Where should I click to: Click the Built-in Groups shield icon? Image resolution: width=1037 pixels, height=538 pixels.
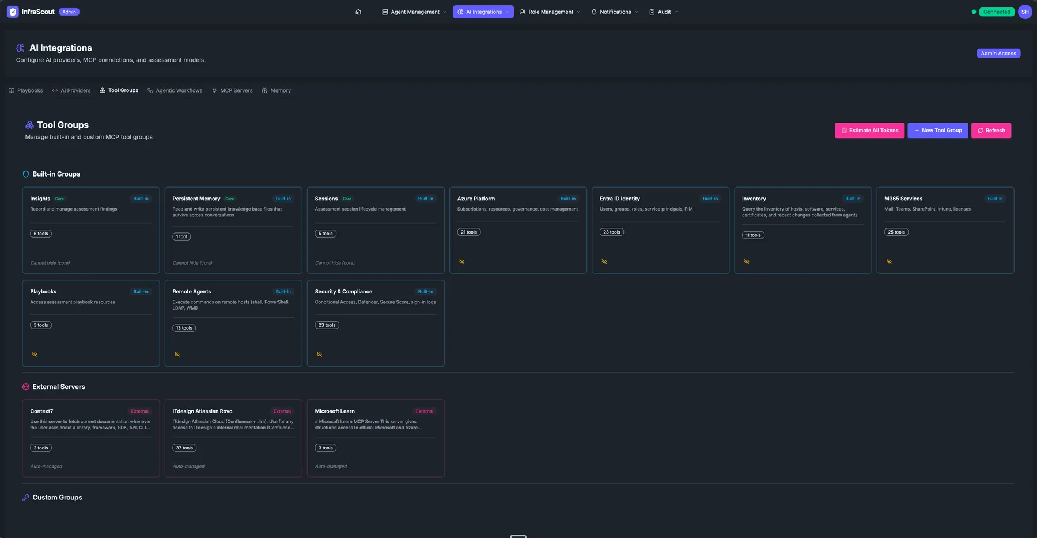25,174
